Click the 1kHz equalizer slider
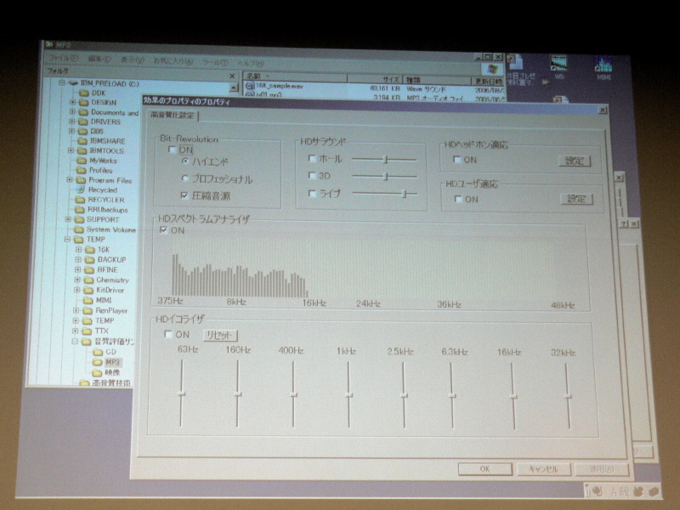Viewport: 680px width, 510px height. click(348, 395)
